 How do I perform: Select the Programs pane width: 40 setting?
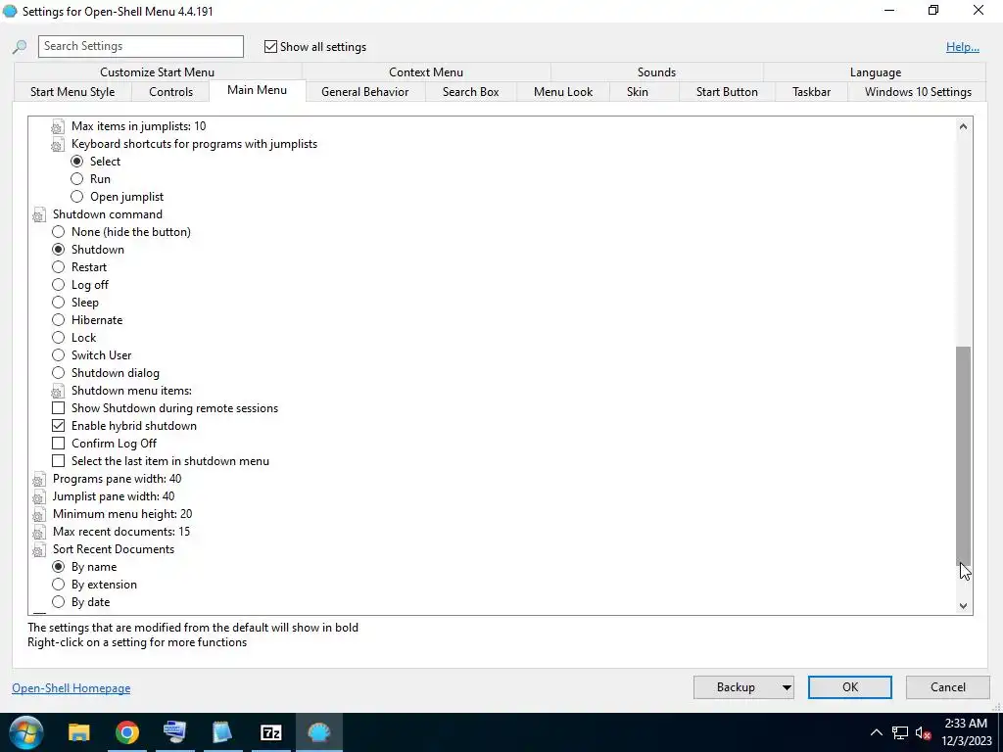tap(118, 479)
